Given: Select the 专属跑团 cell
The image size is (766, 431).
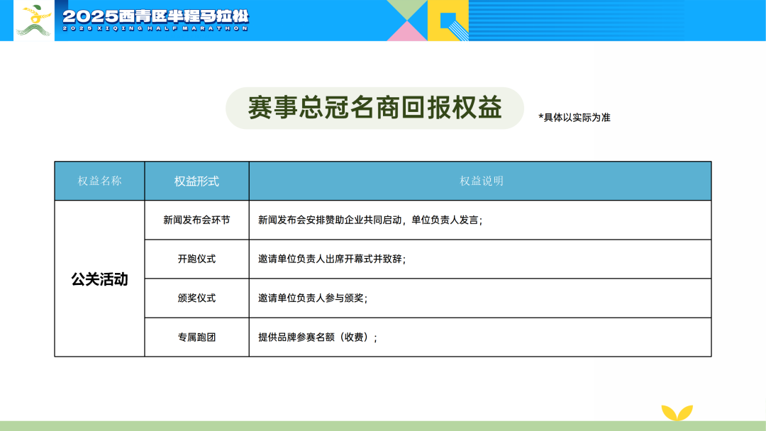Looking at the screenshot, I should [x=196, y=337].
